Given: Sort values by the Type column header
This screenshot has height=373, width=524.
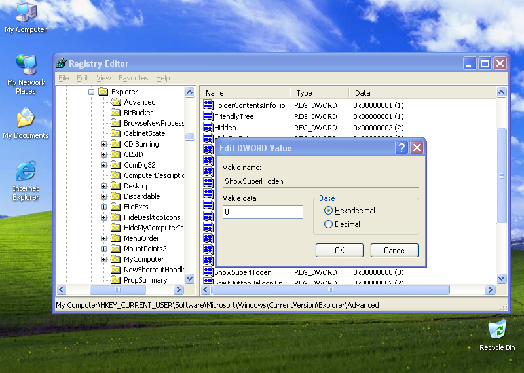Looking at the screenshot, I should pyautogui.click(x=320, y=93).
